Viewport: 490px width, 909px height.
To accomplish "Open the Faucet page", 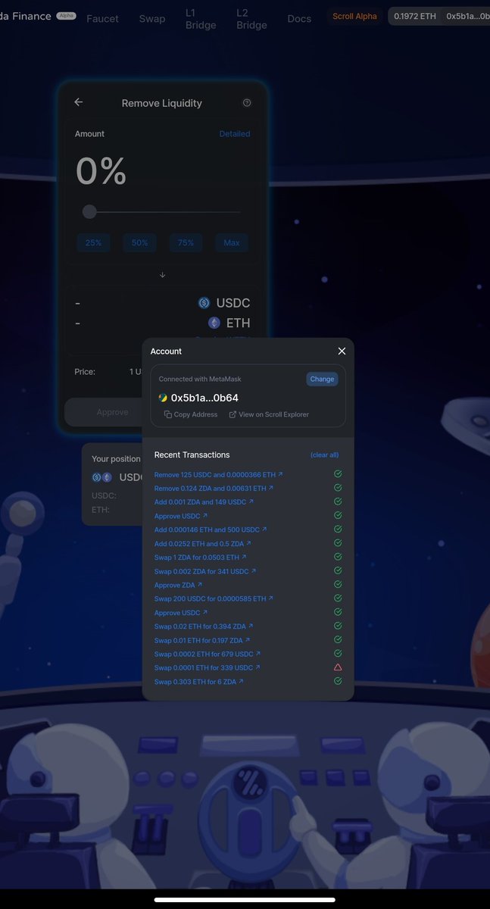I will coord(102,18).
